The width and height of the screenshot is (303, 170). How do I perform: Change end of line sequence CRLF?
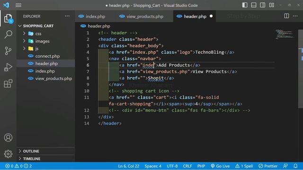pos(187,166)
